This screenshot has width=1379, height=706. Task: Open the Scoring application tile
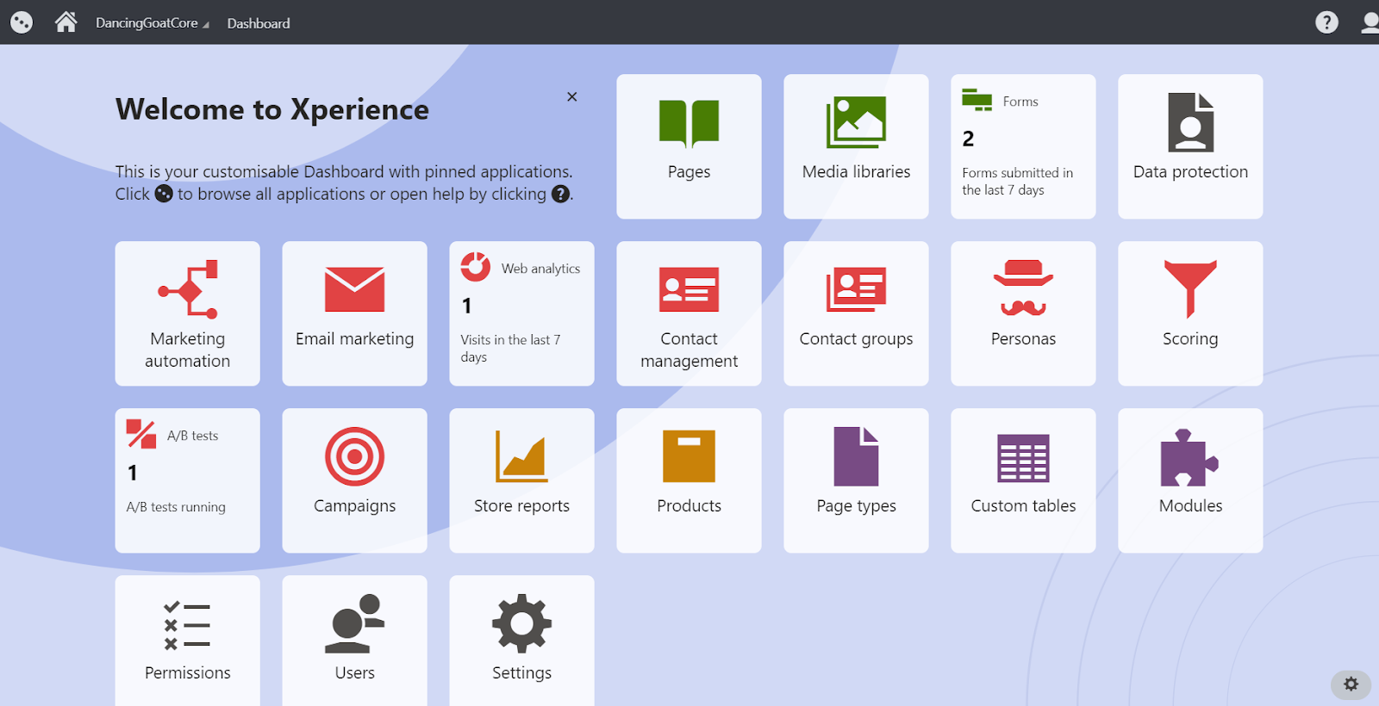tap(1190, 313)
